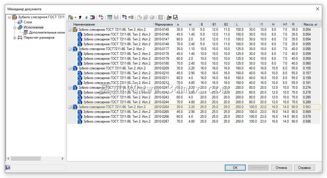The image size is (327, 178).
Task: Click the search input field at bottom left
Action: coord(38,167)
